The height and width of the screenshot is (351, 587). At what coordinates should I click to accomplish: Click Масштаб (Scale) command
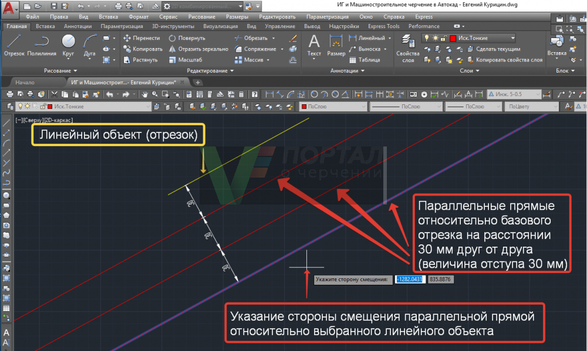coord(185,60)
